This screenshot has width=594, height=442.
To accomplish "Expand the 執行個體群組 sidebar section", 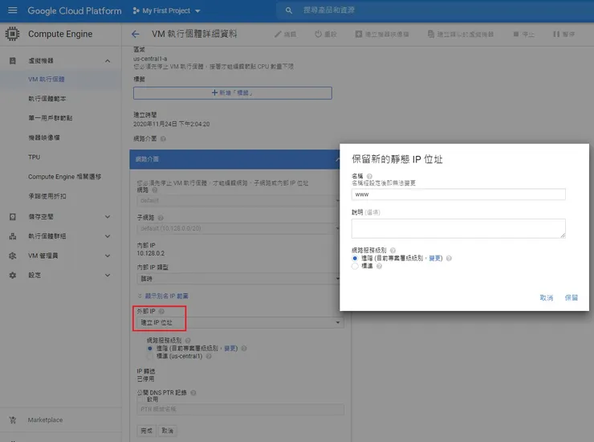I will (108, 236).
